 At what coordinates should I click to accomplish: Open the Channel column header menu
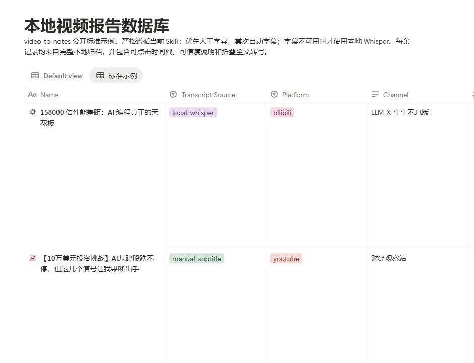pyautogui.click(x=418, y=95)
